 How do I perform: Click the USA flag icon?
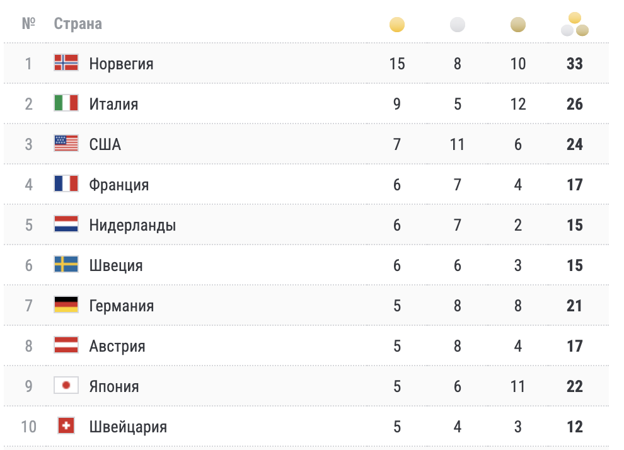(66, 144)
